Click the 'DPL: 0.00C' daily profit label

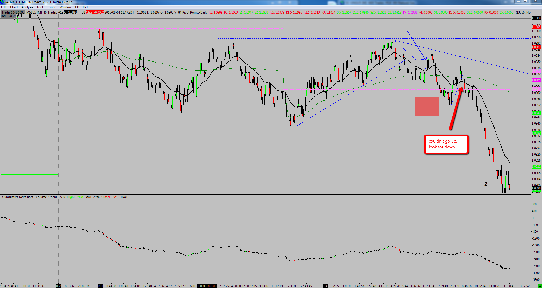pyautogui.click(x=8, y=16)
